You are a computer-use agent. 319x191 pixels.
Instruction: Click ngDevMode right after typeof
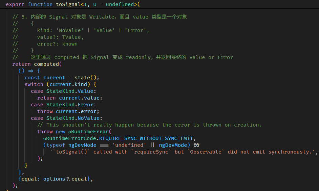(82, 145)
